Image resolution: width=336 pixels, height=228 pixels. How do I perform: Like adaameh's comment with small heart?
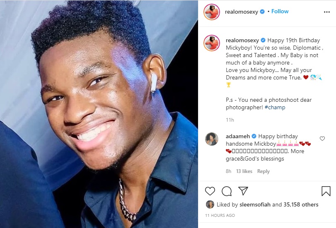click(x=322, y=139)
